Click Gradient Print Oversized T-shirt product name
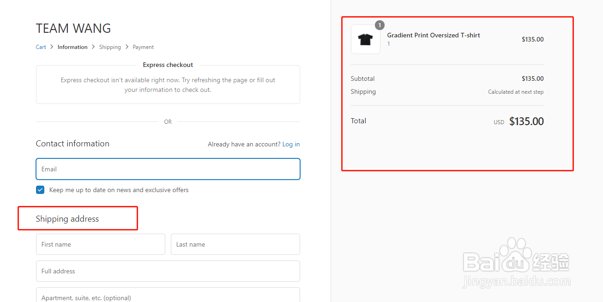This screenshot has width=603, height=302. click(x=434, y=35)
